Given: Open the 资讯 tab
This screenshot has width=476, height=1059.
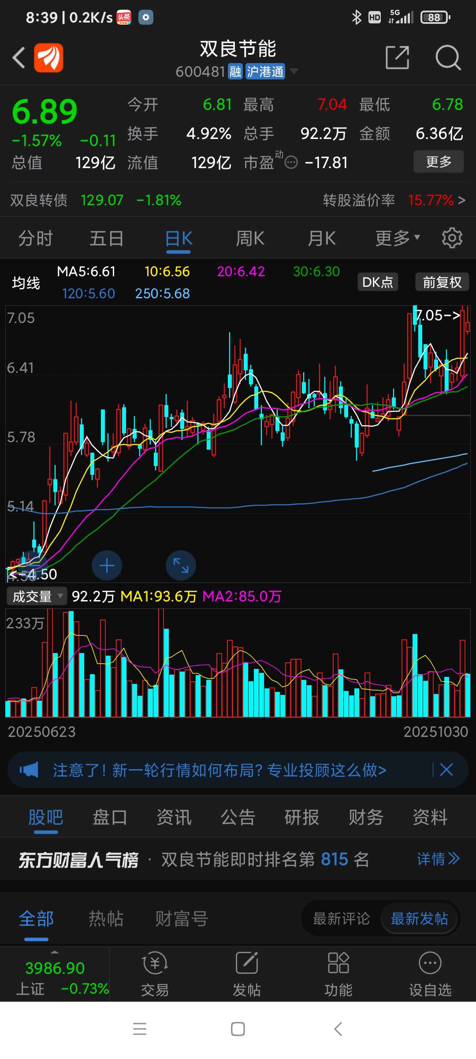Looking at the screenshot, I should pos(174,817).
